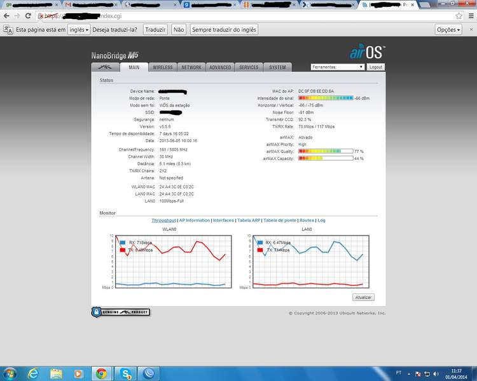Expand the Opções dropdown
Image resolution: width=477 pixels, height=381 pixels.
tap(448, 30)
